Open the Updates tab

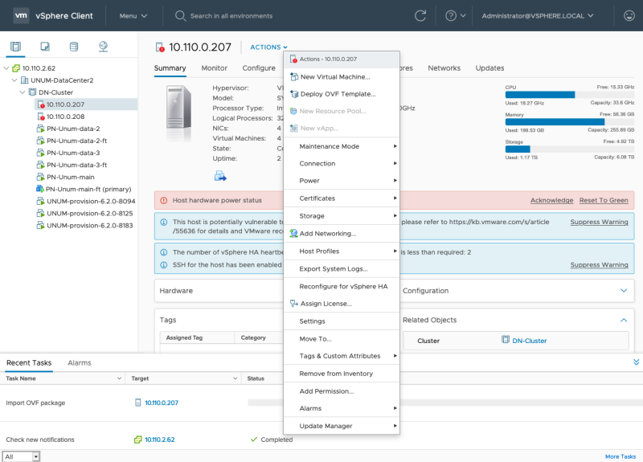pos(489,68)
